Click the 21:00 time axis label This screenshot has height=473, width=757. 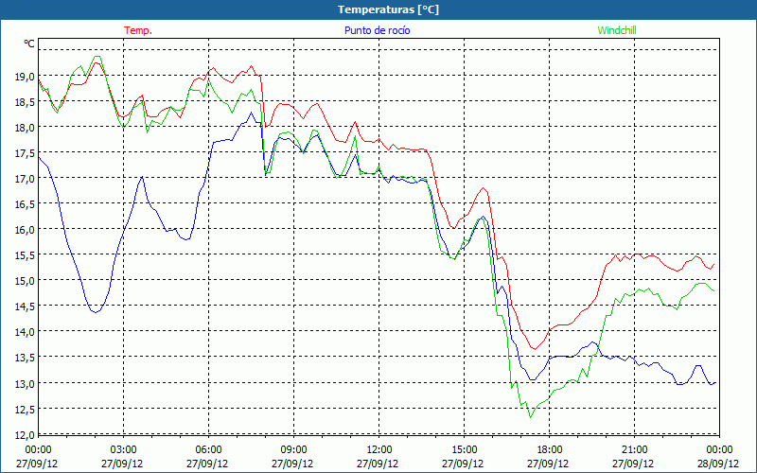tap(634, 450)
